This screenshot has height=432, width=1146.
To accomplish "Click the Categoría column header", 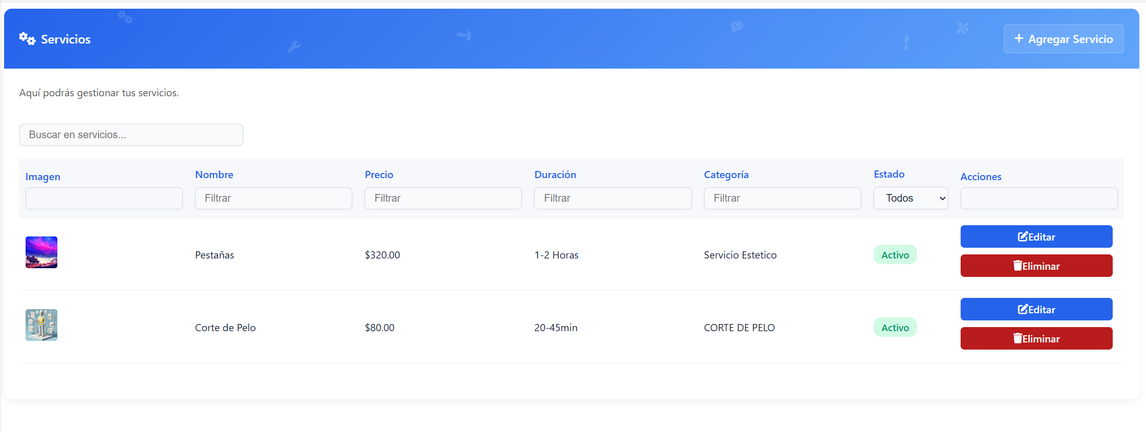I will (726, 175).
